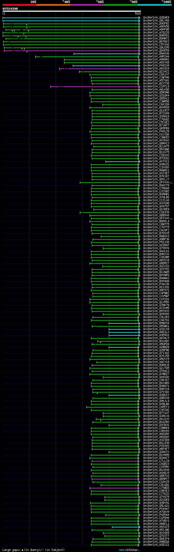The height and width of the screenshot is (552, 174).
Task: Click the cyan ~100% identity legend swatch
Action: pos(154,5)
